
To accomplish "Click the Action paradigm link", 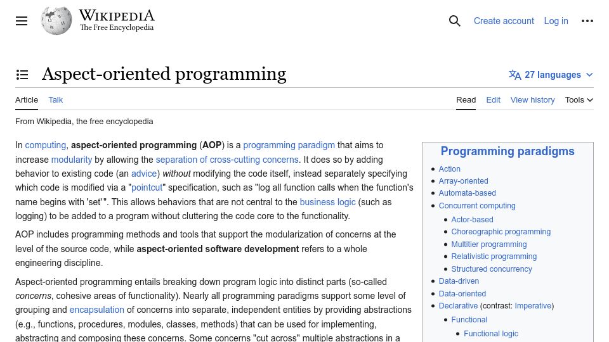I will [449, 168].
